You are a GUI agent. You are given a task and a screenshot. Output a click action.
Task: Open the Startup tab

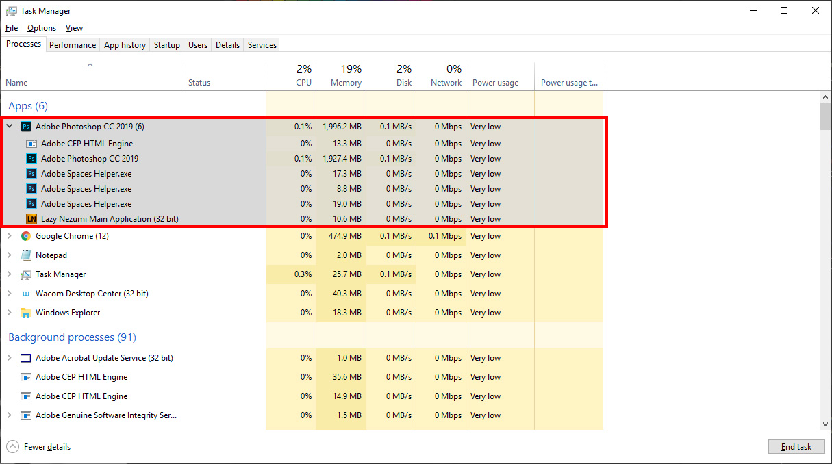(167, 45)
